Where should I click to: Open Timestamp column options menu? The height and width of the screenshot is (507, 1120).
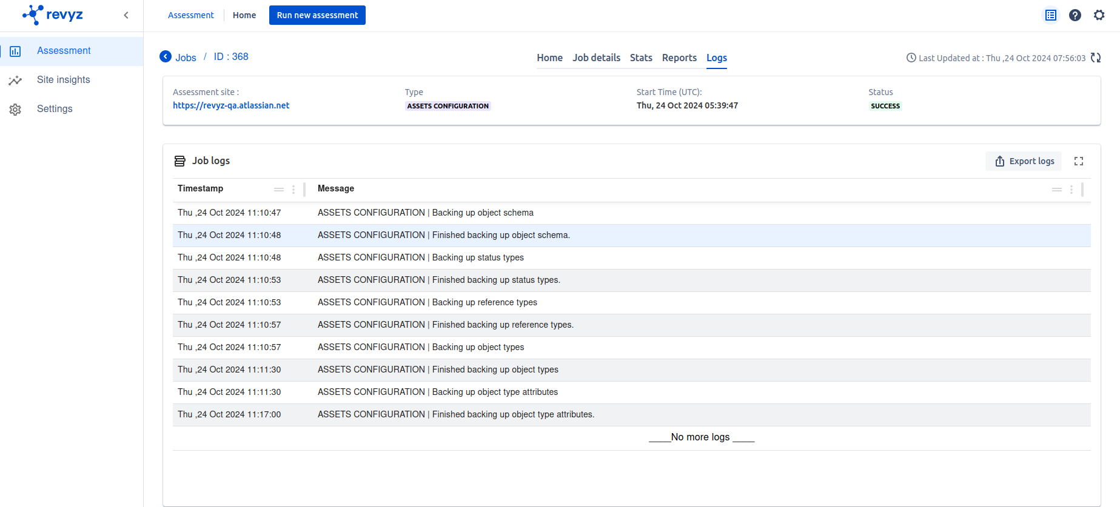tap(293, 190)
